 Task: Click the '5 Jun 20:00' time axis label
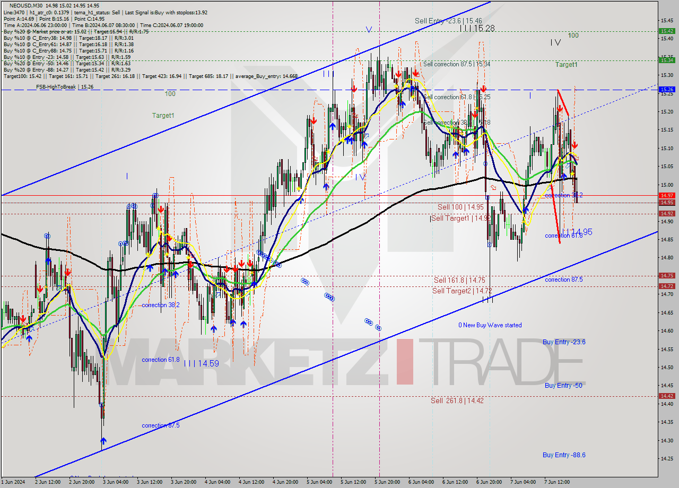pyautogui.click(x=388, y=482)
